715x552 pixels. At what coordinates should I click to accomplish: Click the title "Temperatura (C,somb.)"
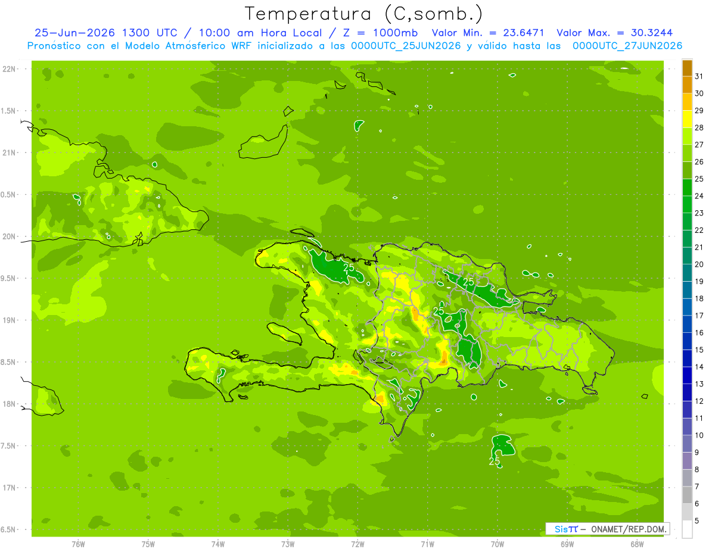pyautogui.click(x=363, y=14)
